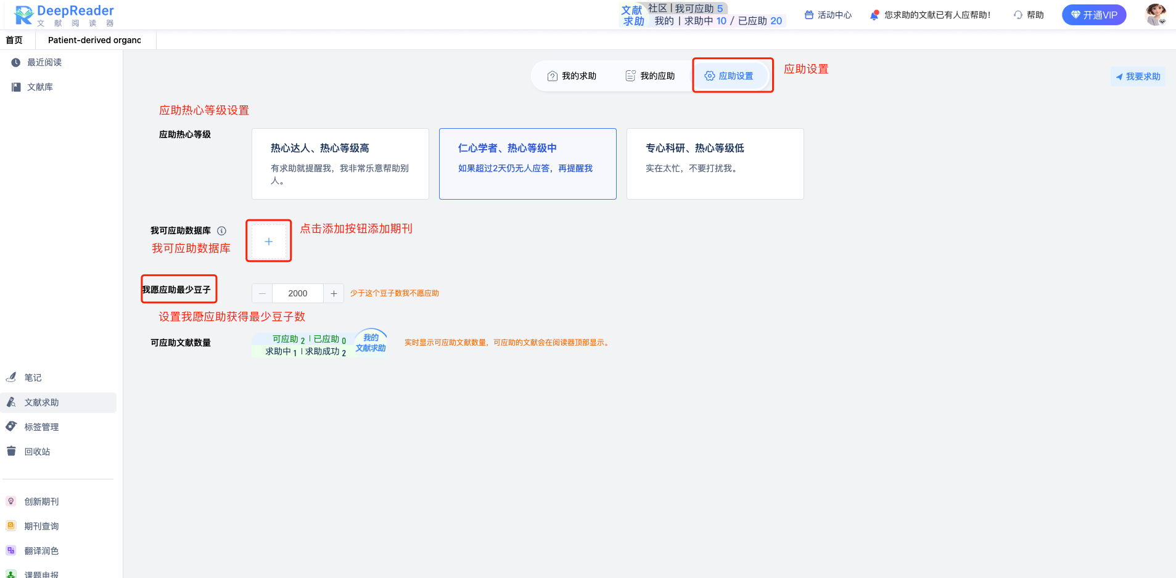
Task: Choose 专心科研、热心等级低 option card
Action: point(715,164)
